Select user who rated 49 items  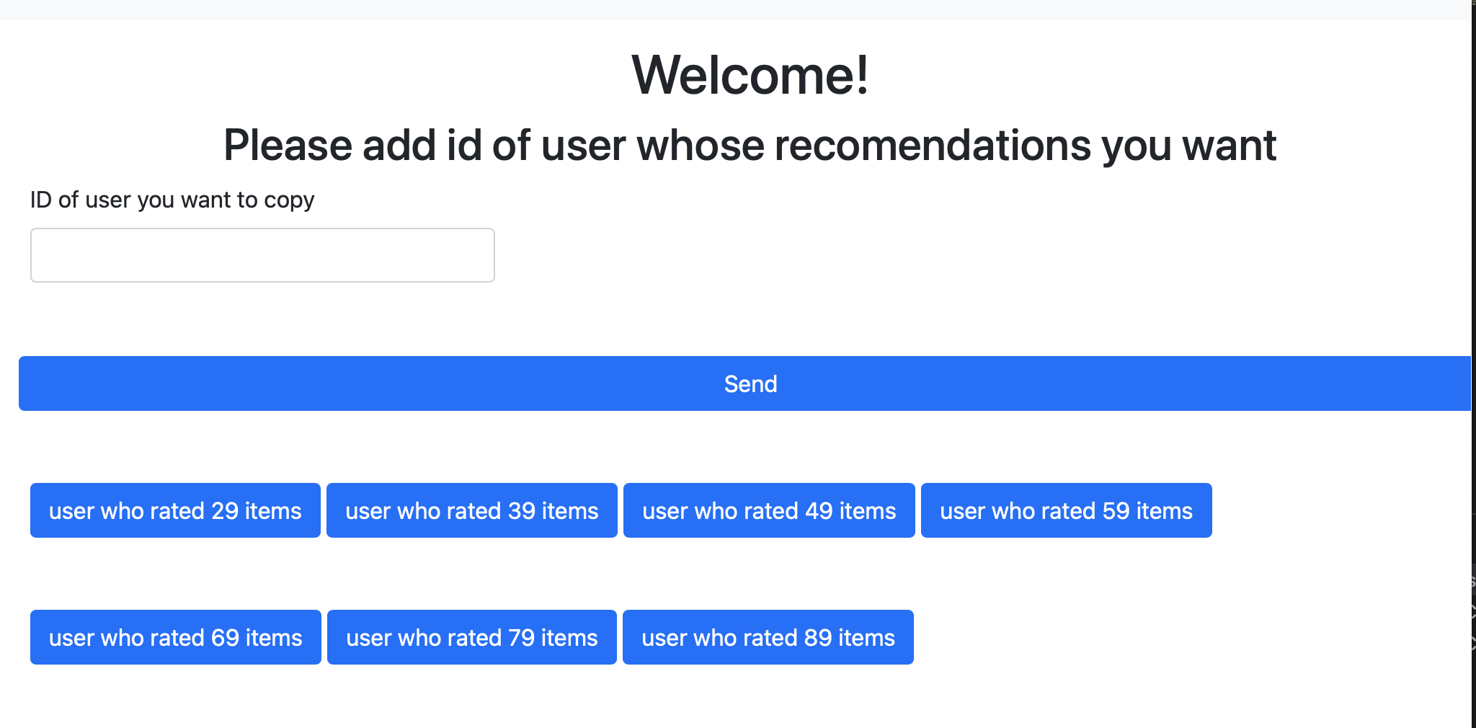pos(768,510)
